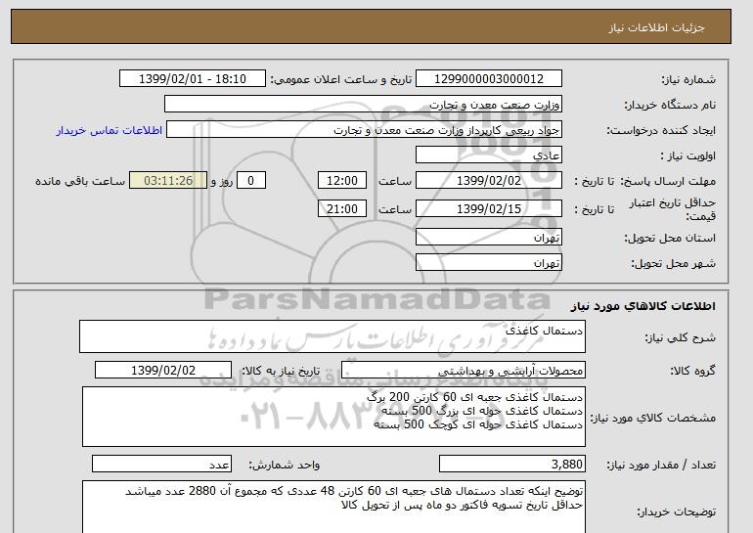Click the line 'دستمال کاغذی حوله ای کوچک 500 بسته'
The image size is (753, 533).
(x=478, y=424)
